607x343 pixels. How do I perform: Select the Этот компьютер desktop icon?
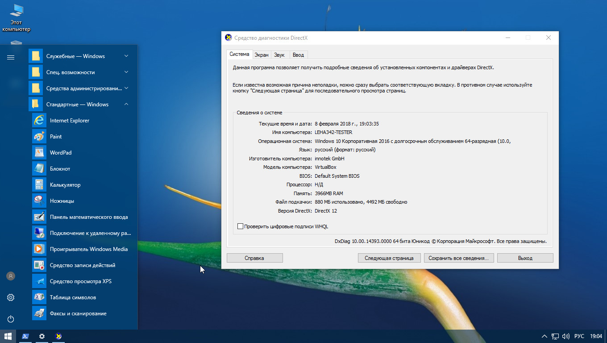point(16,18)
